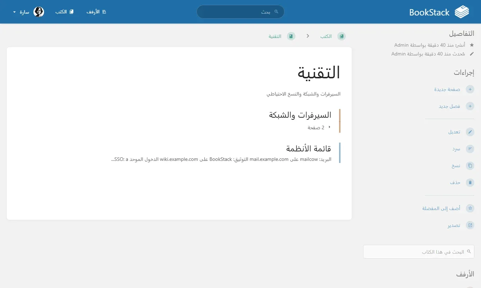Screen dimensions: 481x288
Task: Click the shelves icon beside الأرفف
Action: pyautogui.click(x=104, y=12)
